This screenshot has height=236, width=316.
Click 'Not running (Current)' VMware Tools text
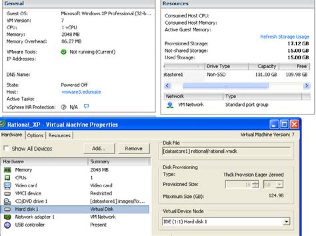point(93,52)
